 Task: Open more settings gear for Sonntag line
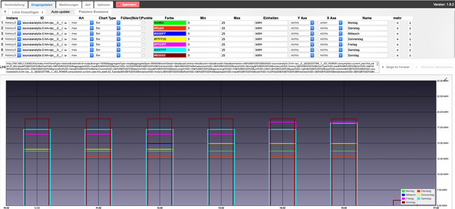397,55
